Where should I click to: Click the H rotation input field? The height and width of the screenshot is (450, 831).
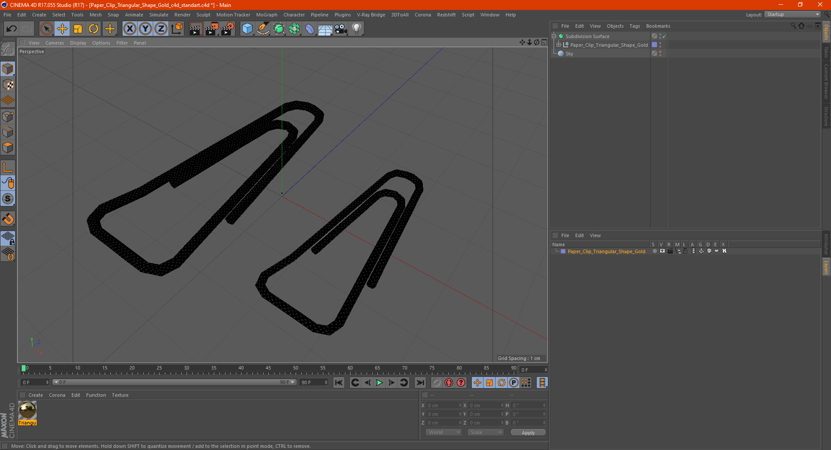pyautogui.click(x=528, y=405)
